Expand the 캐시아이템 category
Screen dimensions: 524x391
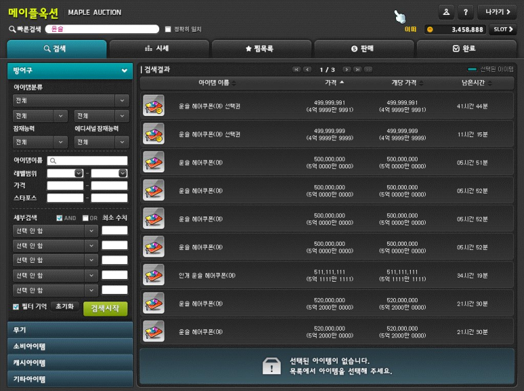[70, 362]
